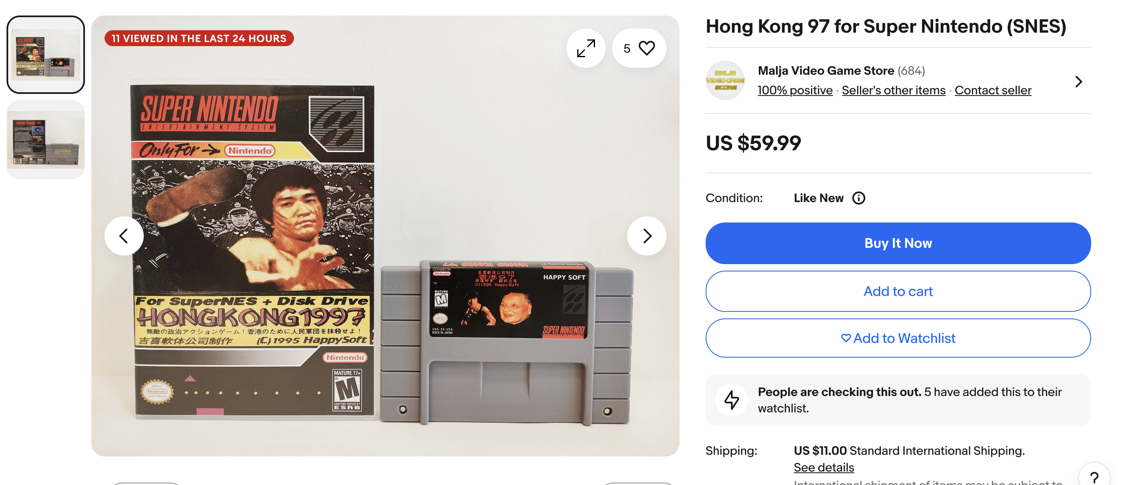The height and width of the screenshot is (485, 1123).
Task: Toggle Add to Watchlist for this item
Action: (898, 338)
